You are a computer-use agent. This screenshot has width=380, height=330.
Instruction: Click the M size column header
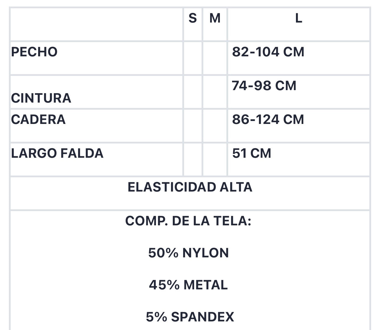(x=215, y=18)
